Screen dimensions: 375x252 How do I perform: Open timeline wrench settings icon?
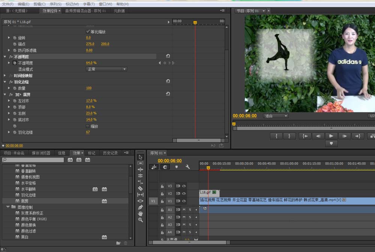coord(187,167)
